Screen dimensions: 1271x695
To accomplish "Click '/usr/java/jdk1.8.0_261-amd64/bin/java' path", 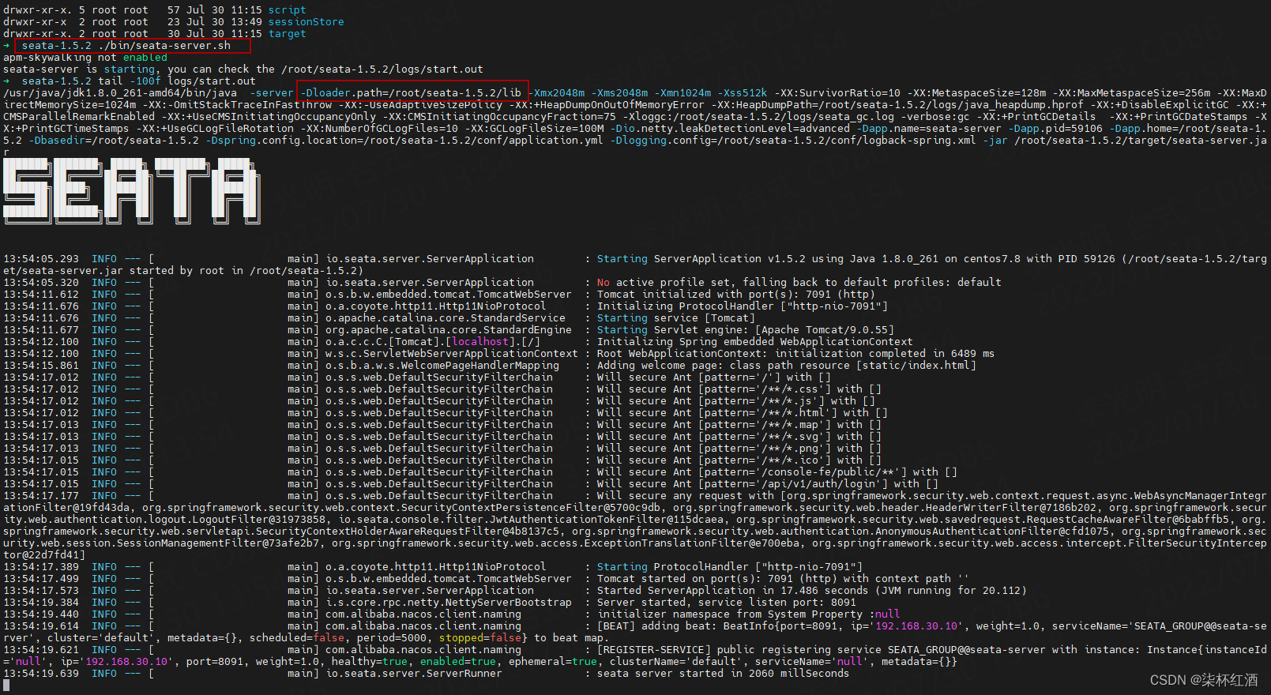I will (120, 93).
